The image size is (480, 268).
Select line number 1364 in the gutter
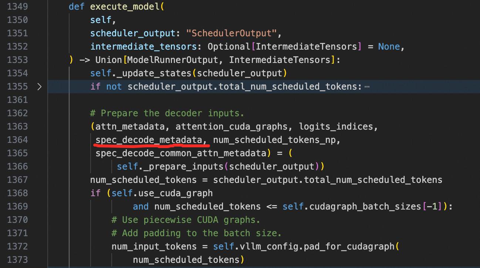click(x=18, y=140)
